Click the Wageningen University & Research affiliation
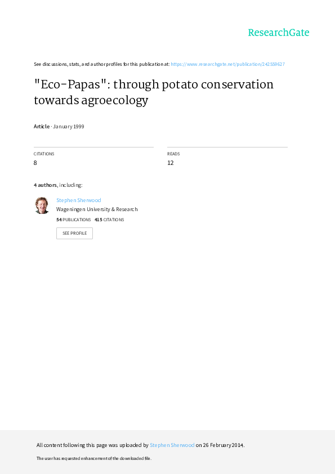 [97, 209]
